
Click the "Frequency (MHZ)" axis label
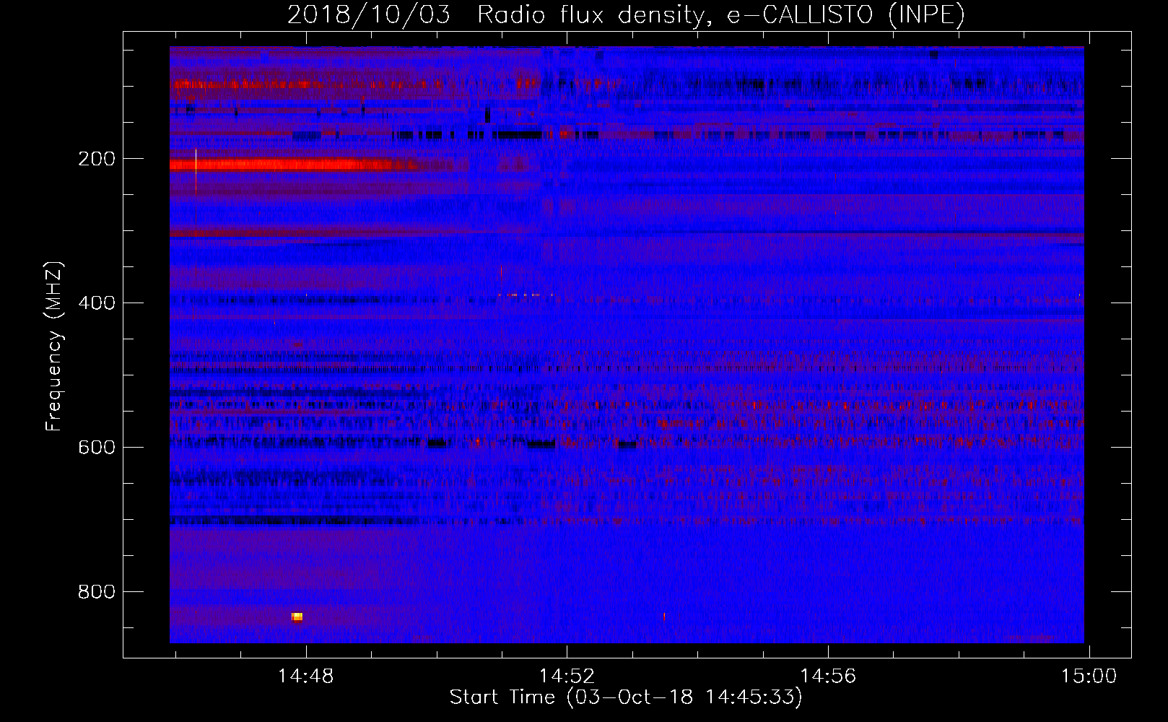(x=54, y=347)
